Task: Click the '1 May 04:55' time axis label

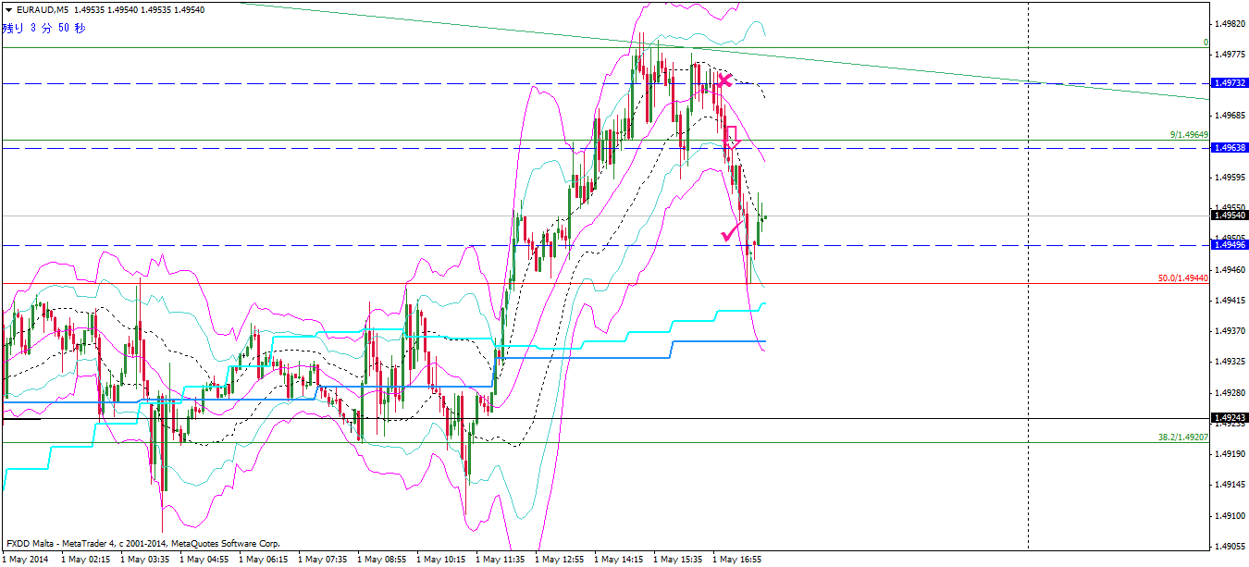Action: pos(204,560)
